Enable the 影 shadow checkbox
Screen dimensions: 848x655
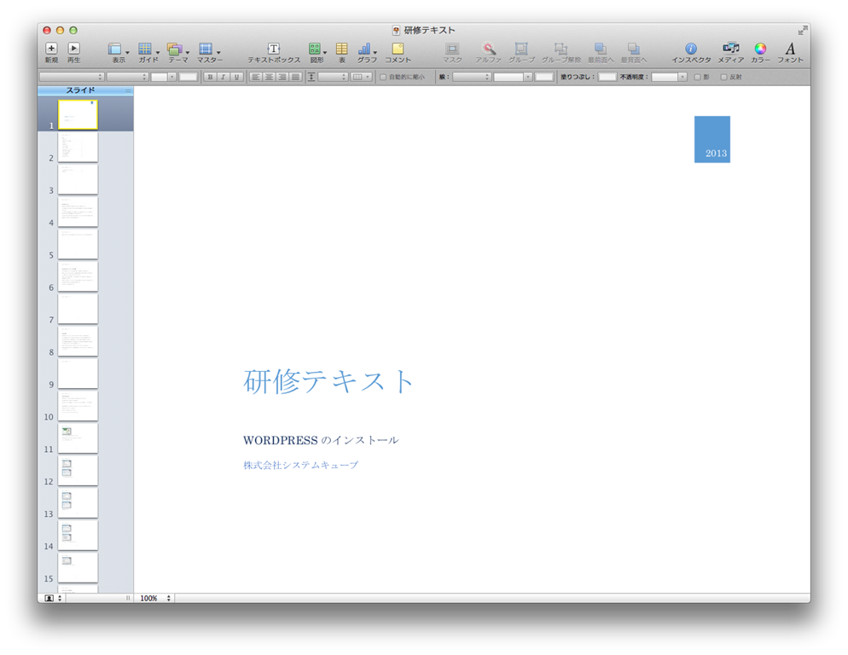point(697,77)
